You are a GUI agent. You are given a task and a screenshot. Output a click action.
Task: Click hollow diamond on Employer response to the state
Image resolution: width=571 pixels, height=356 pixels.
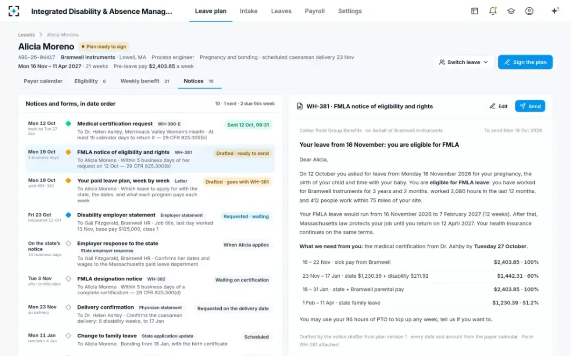[x=68, y=244]
